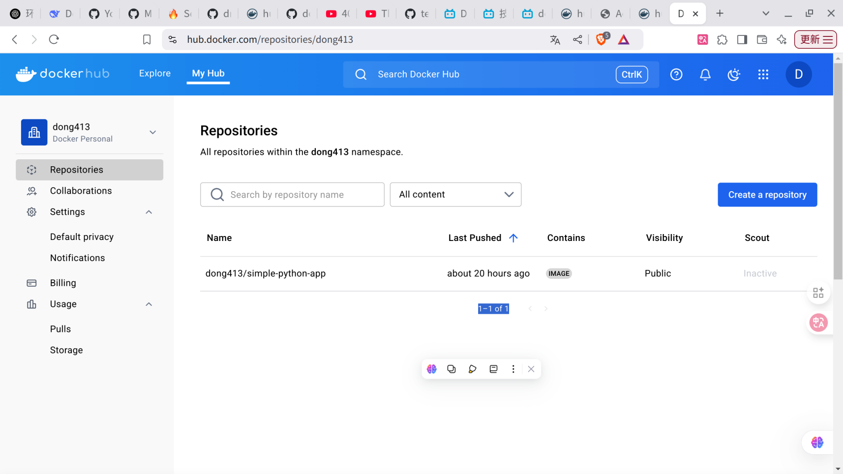
Task: Click the CtrlK shortcut button
Action: [632, 74]
